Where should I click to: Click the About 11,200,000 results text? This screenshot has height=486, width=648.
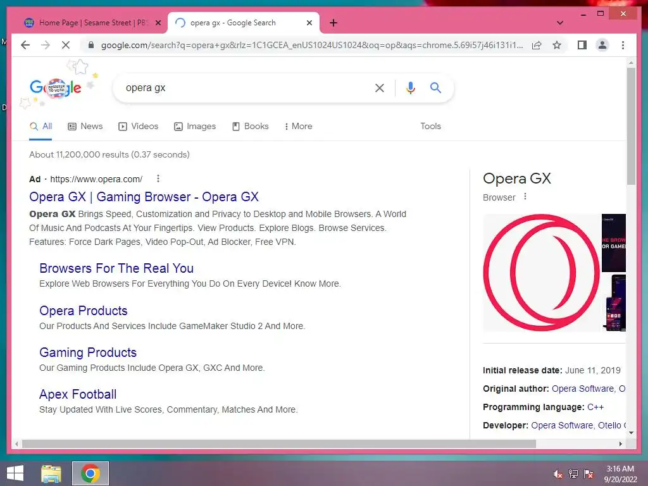click(x=109, y=154)
